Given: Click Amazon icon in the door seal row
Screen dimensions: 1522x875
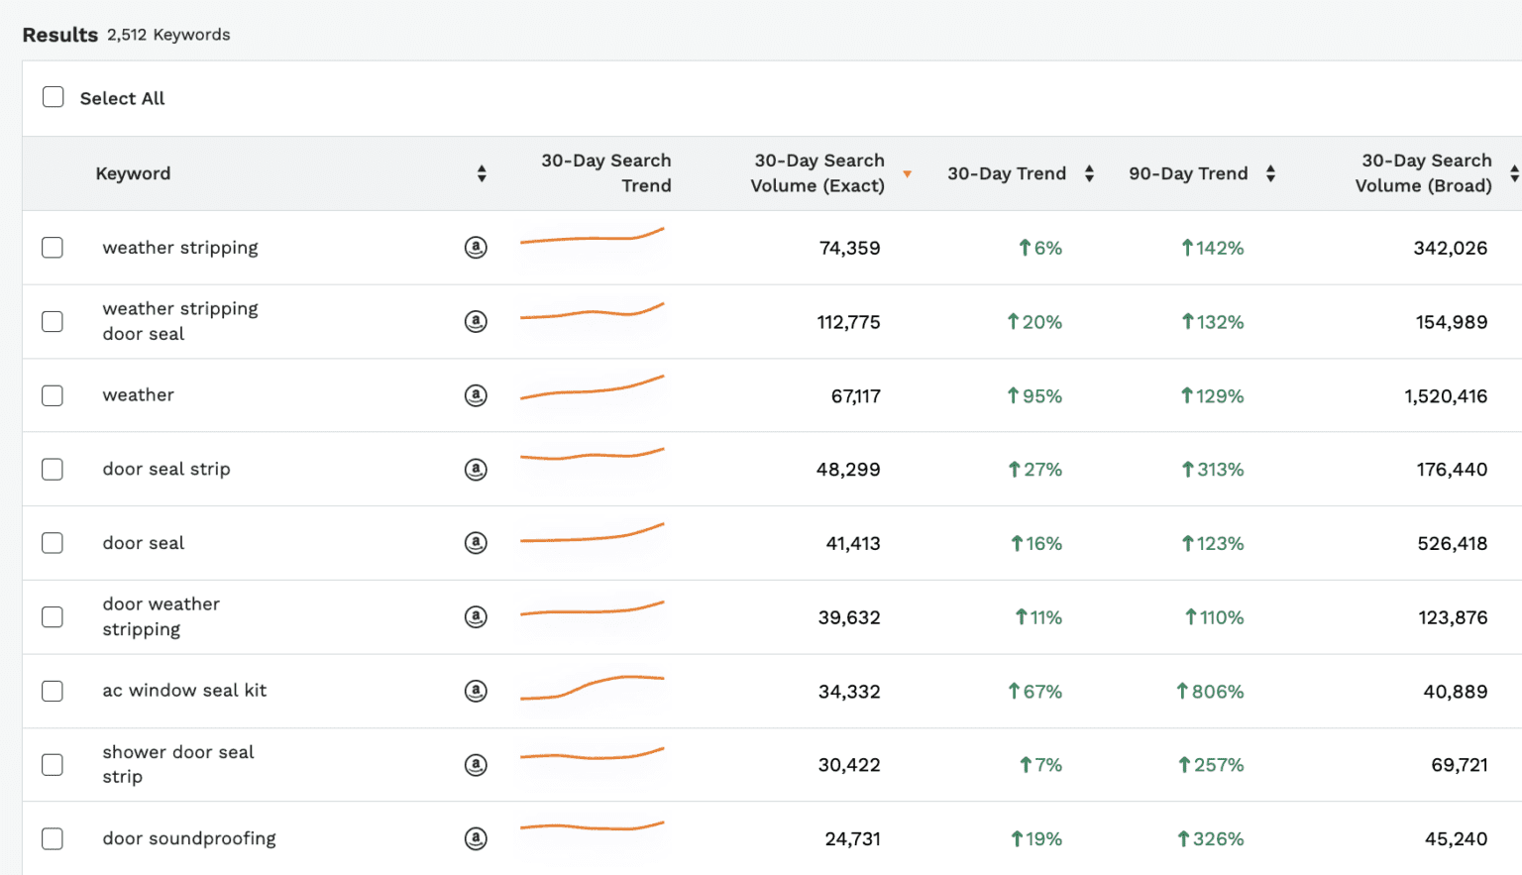Looking at the screenshot, I should point(476,543).
